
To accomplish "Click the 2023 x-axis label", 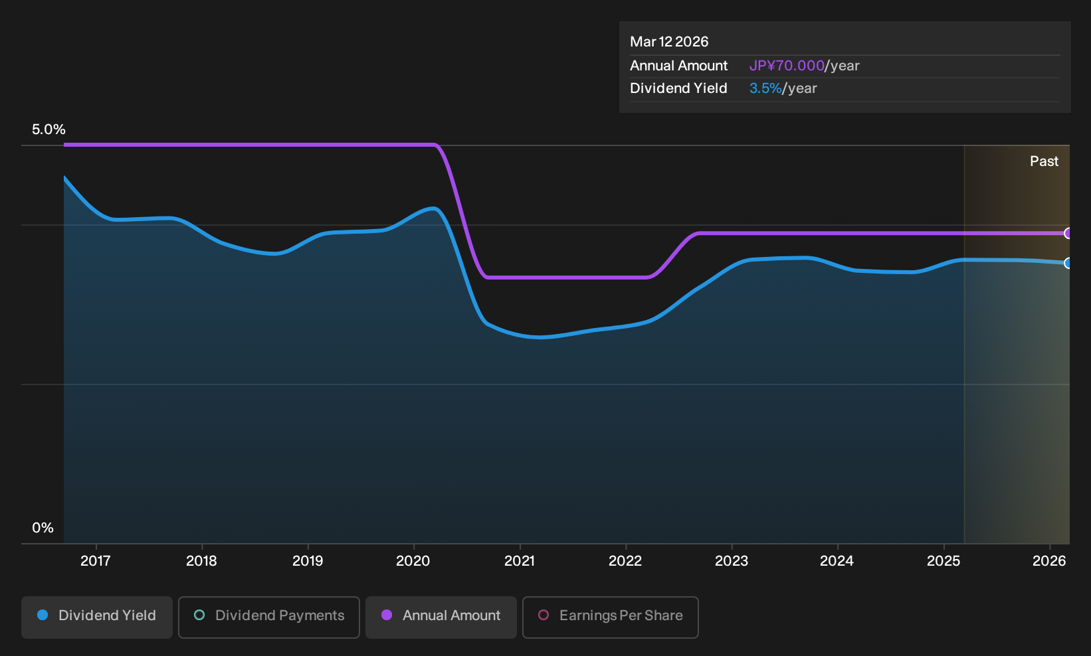I will click(x=732, y=561).
